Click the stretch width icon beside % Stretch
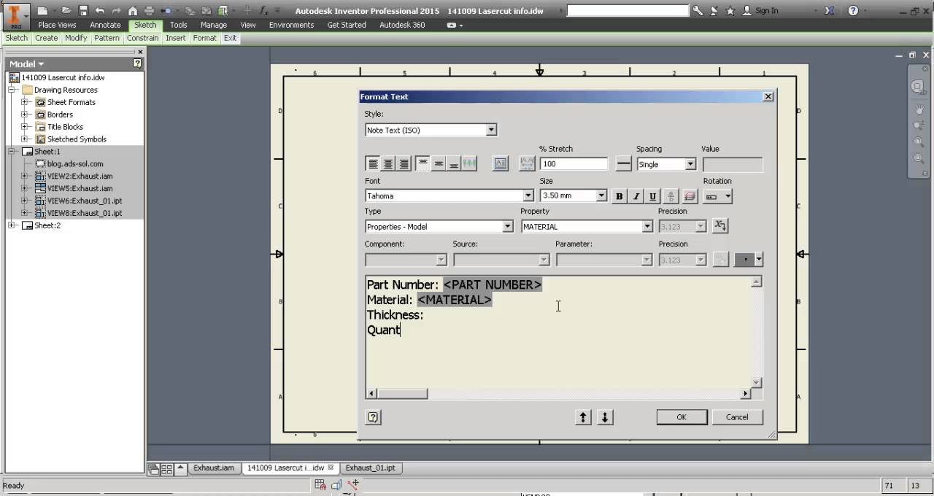The width and height of the screenshot is (934, 496). pyautogui.click(x=527, y=164)
